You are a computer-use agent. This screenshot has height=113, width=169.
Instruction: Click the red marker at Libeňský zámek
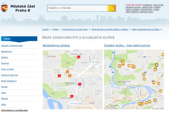[x=72, y=96]
